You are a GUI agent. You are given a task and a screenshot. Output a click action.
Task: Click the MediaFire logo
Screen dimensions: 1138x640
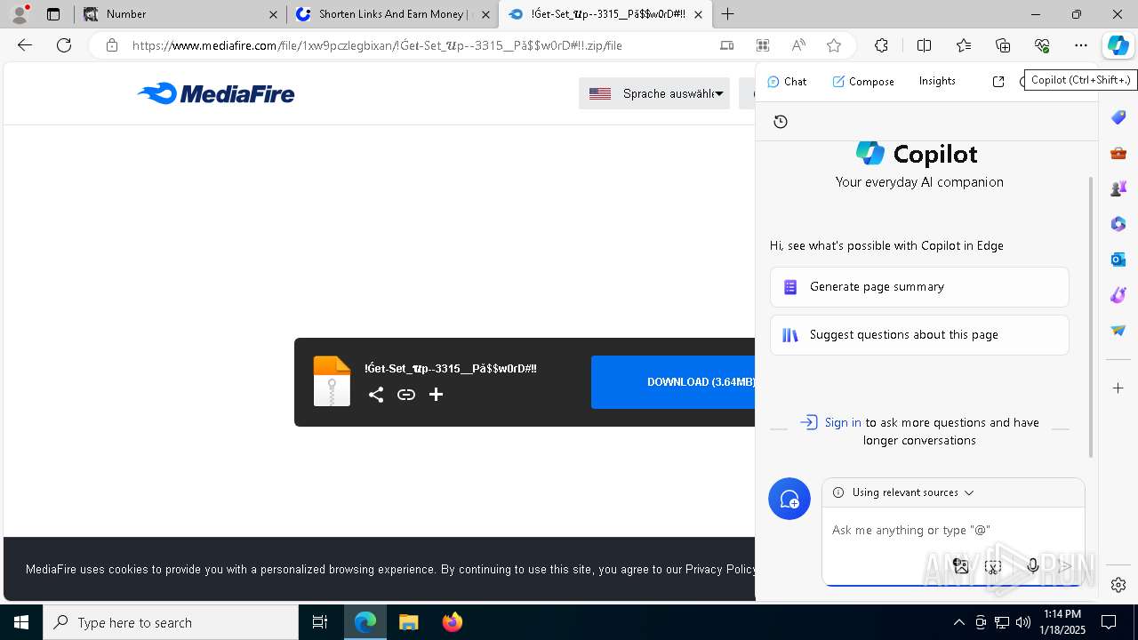tap(216, 93)
